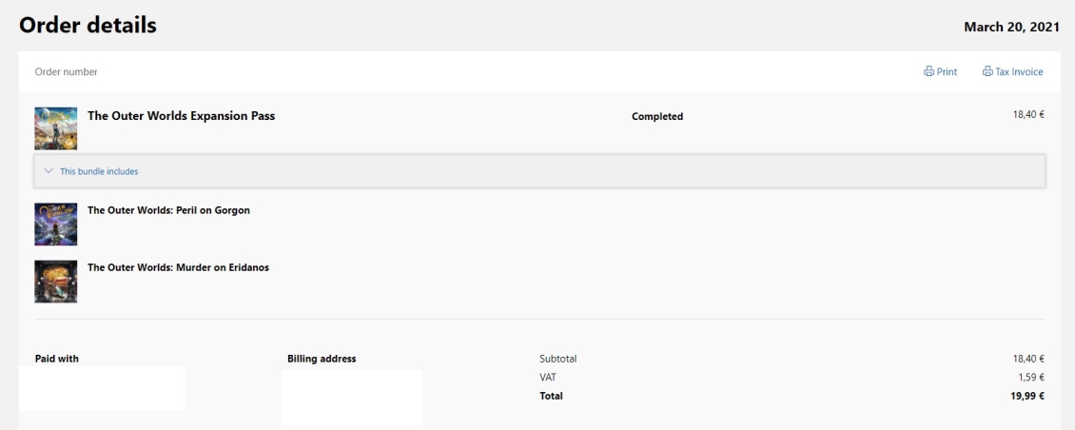This screenshot has height=430, width=1075.
Task: Click the 'Completed' order status
Action: (656, 117)
